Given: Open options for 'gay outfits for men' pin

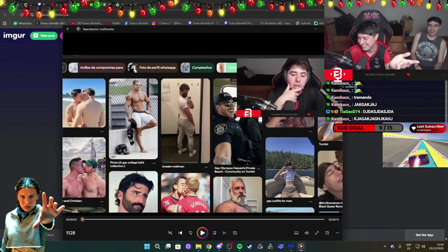Looking at the screenshot, I should [x=310, y=202].
